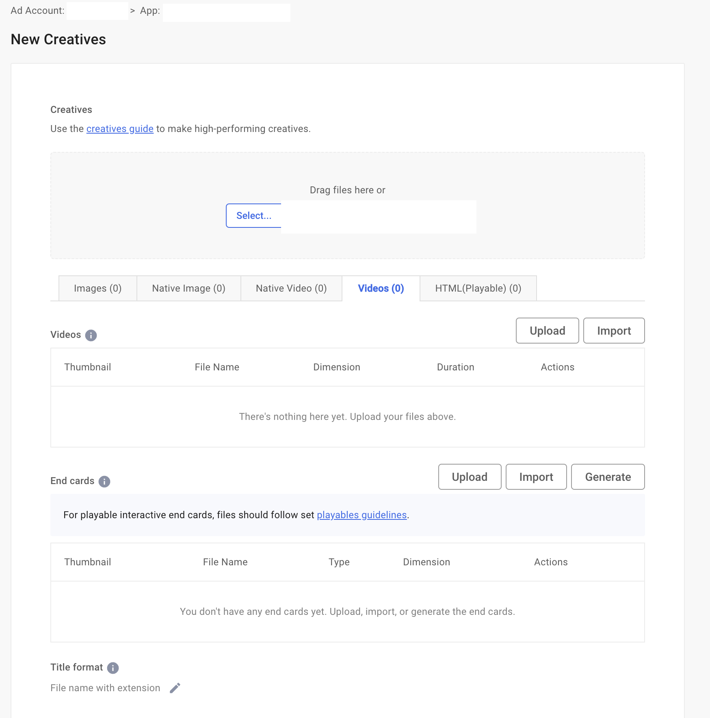Go to the HTML(Playable) (0) tab
Viewport: 710px width, 718px height.
click(478, 288)
